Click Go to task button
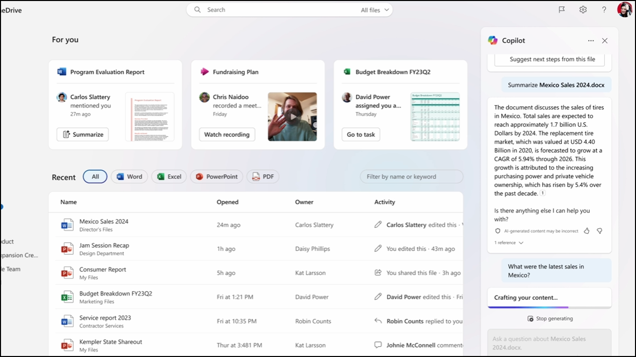The width and height of the screenshot is (636, 357). 361,134
